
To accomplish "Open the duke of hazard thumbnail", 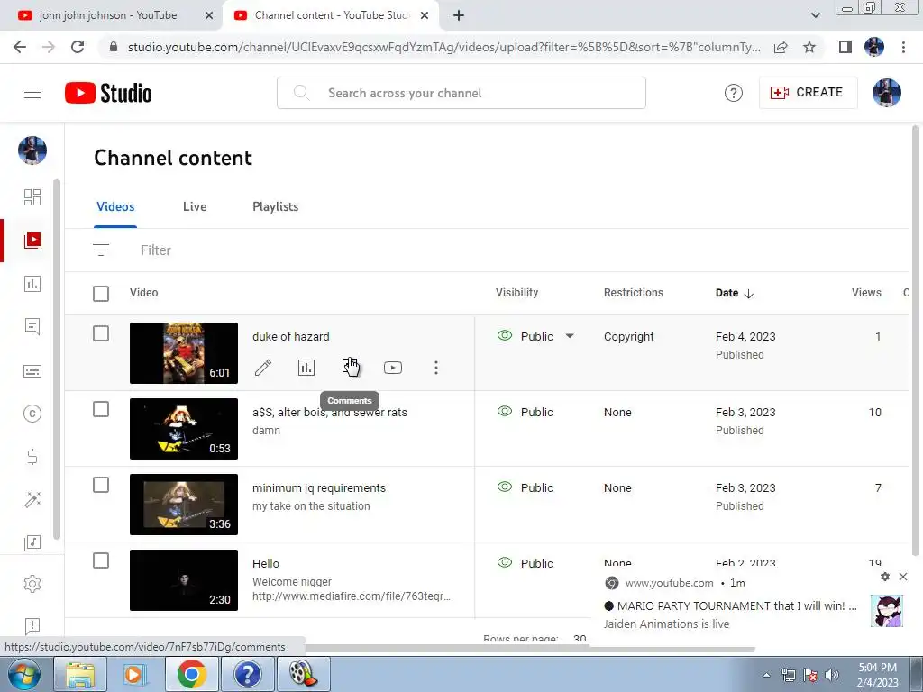I will tap(184, 353).
